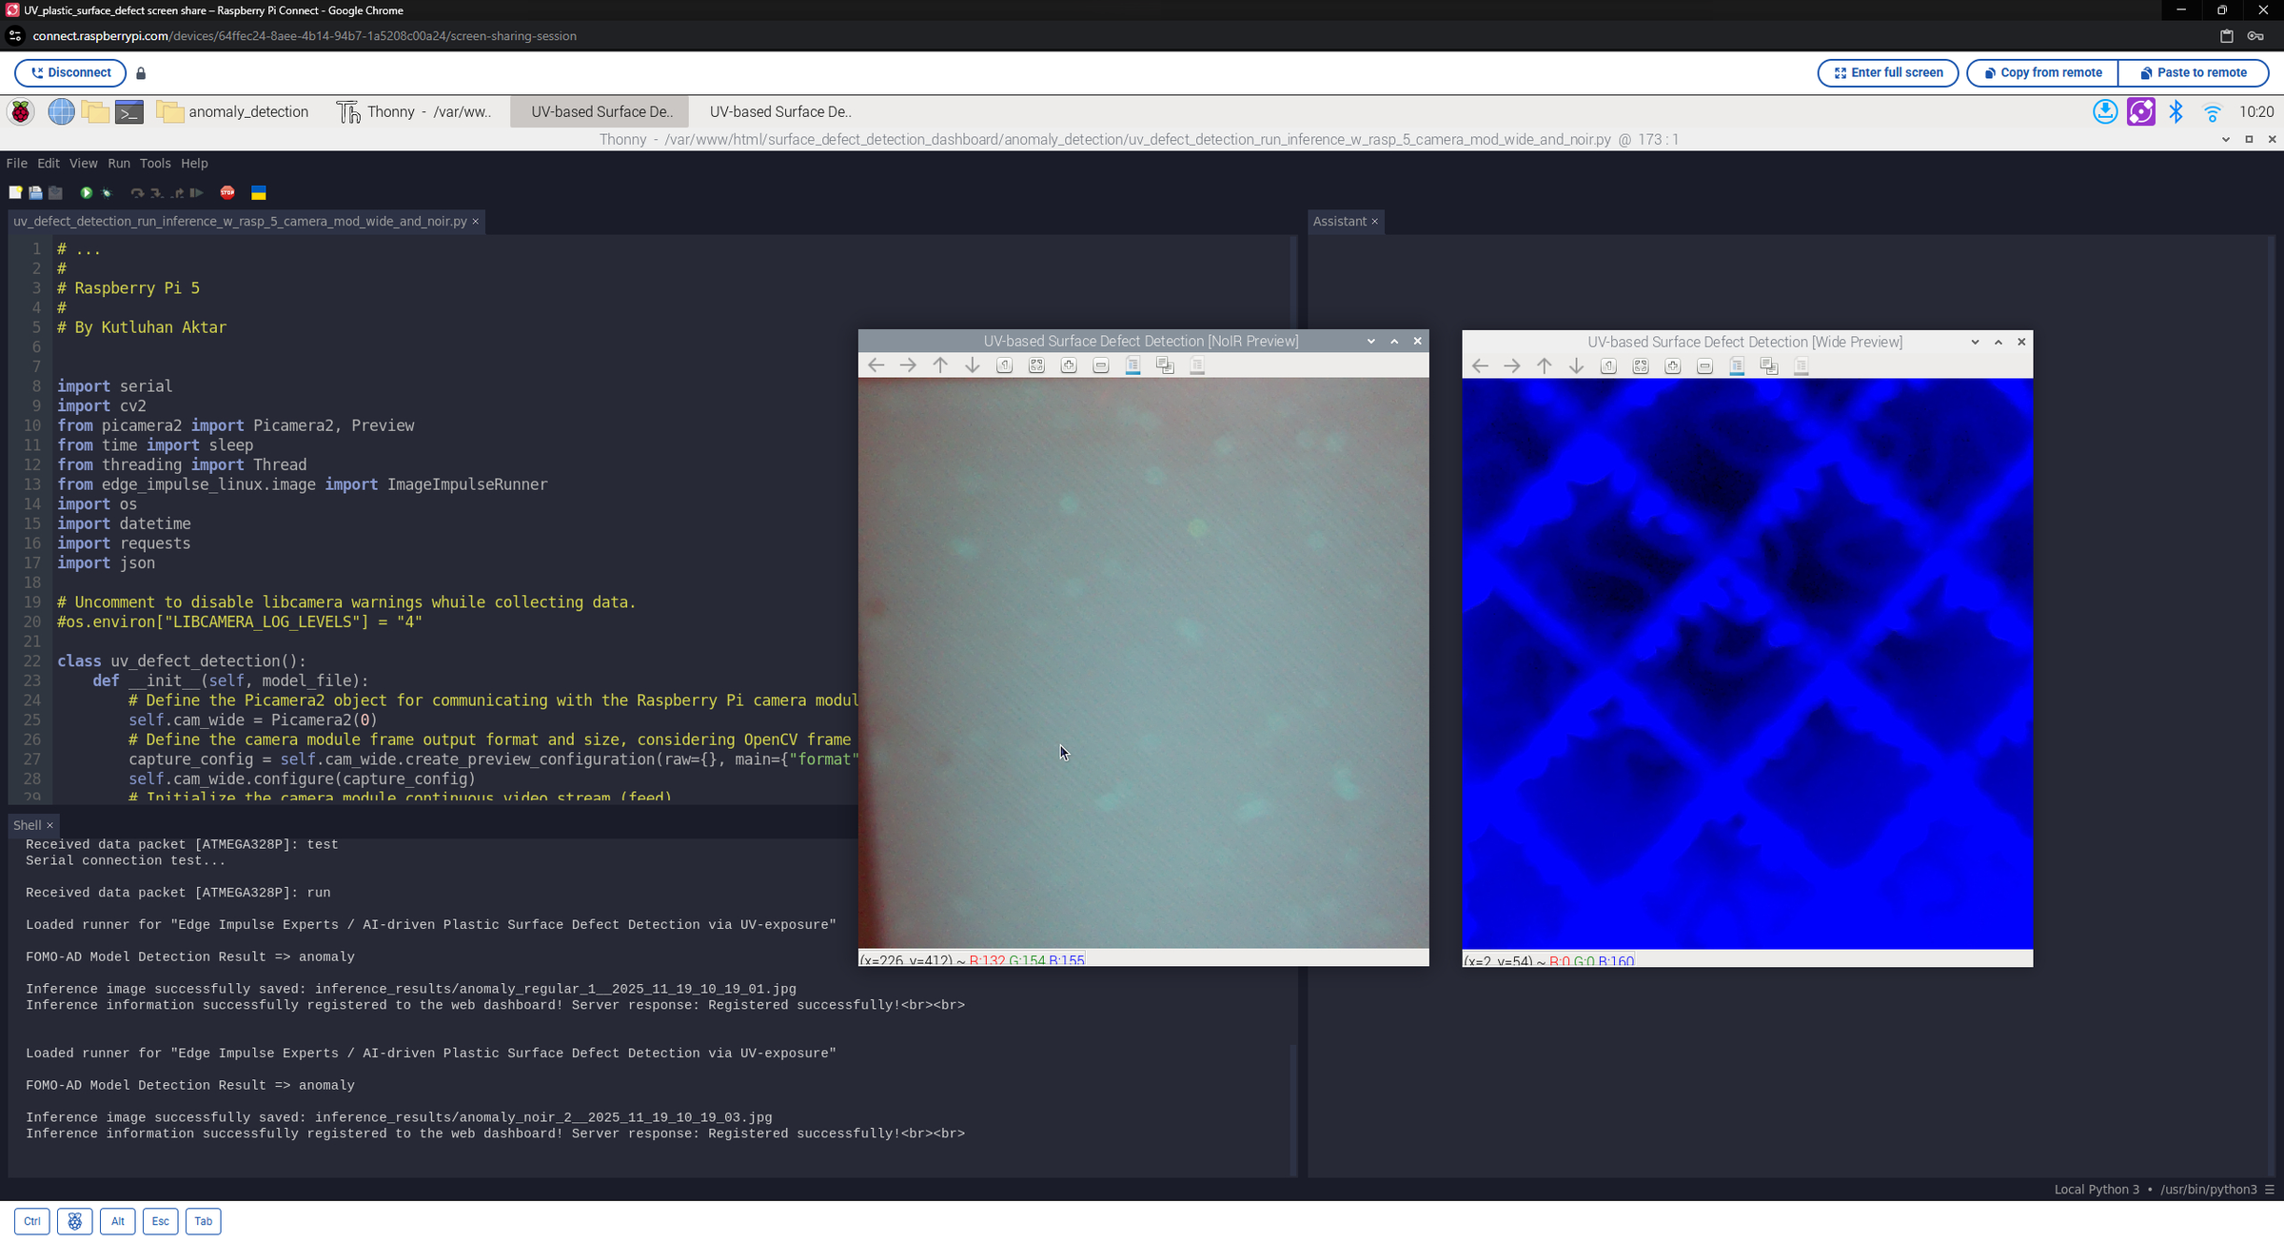This screenshot has height=1242, width=2284.
Task: Launch the web browser from taskbar
Action: (61, 112)
